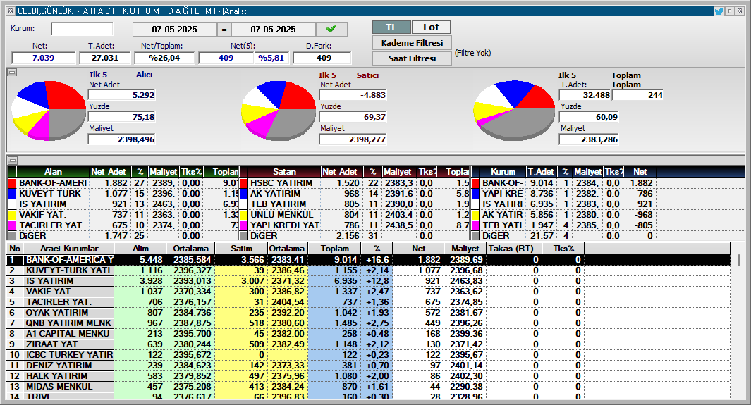Click the Ilk 5 Alıcı pie chart

click(49, 111)
